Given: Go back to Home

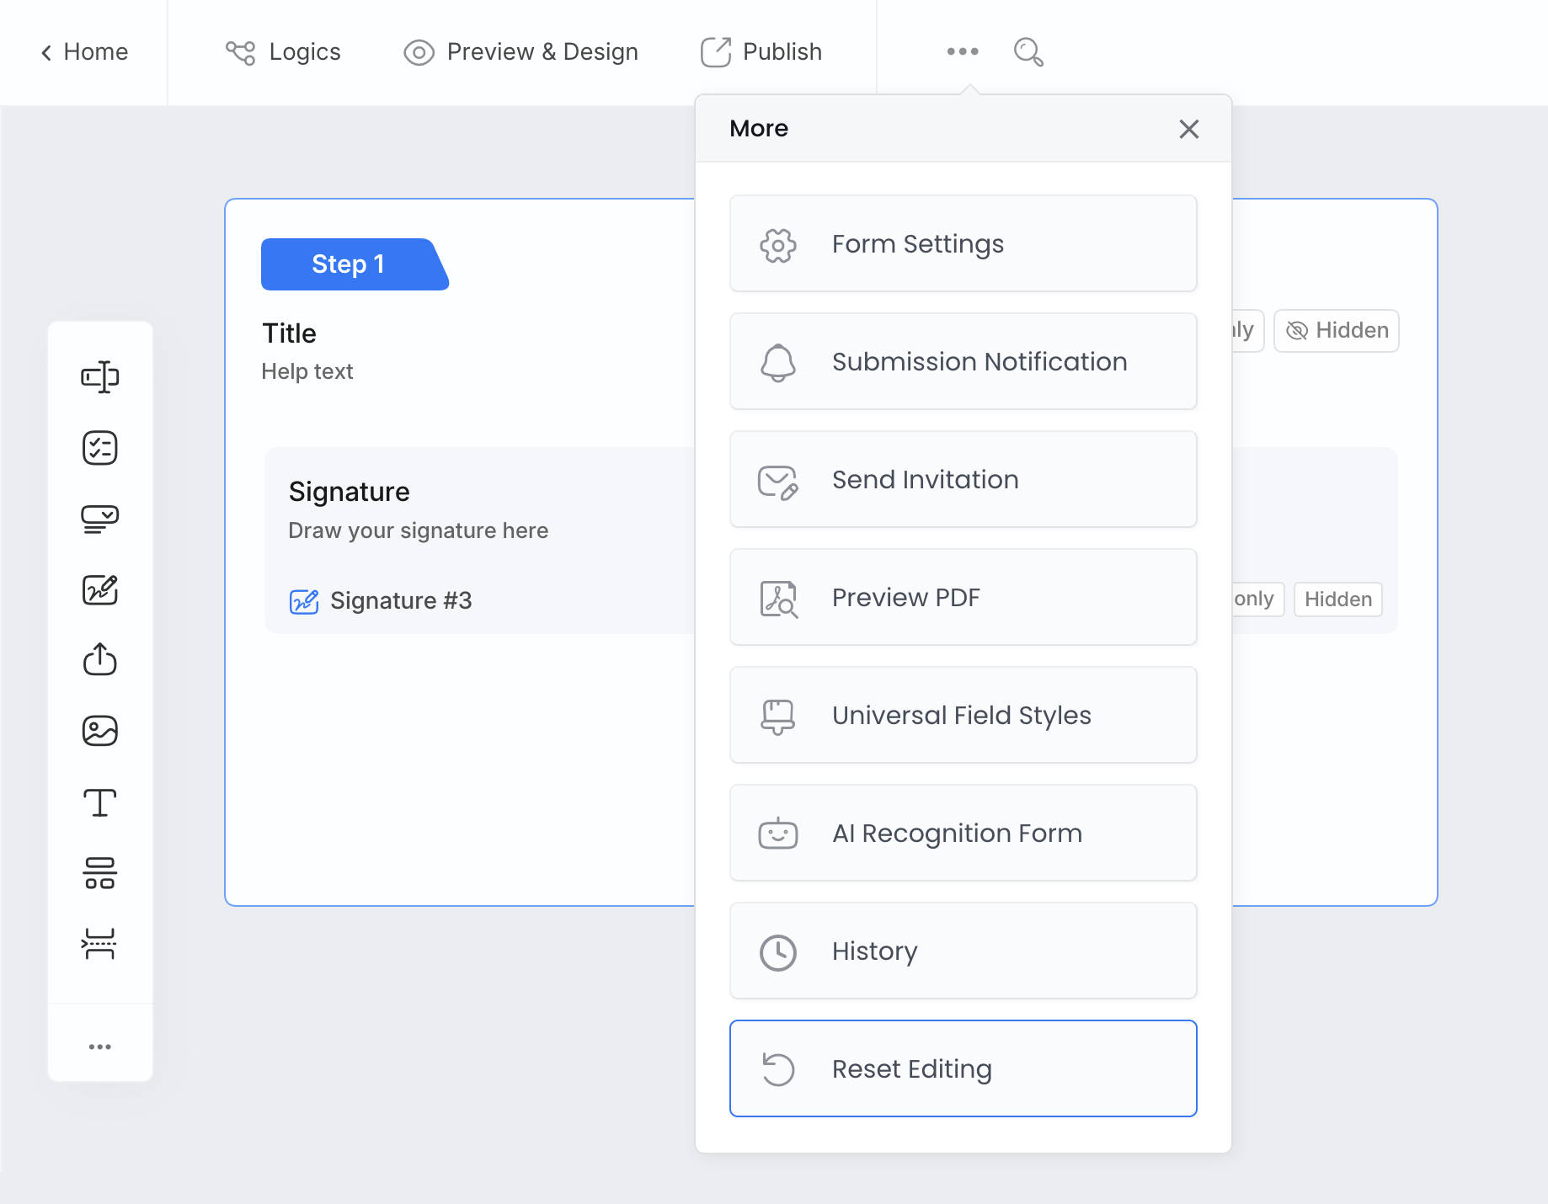Looking at the screenshot, I should (x=84, y=52).
